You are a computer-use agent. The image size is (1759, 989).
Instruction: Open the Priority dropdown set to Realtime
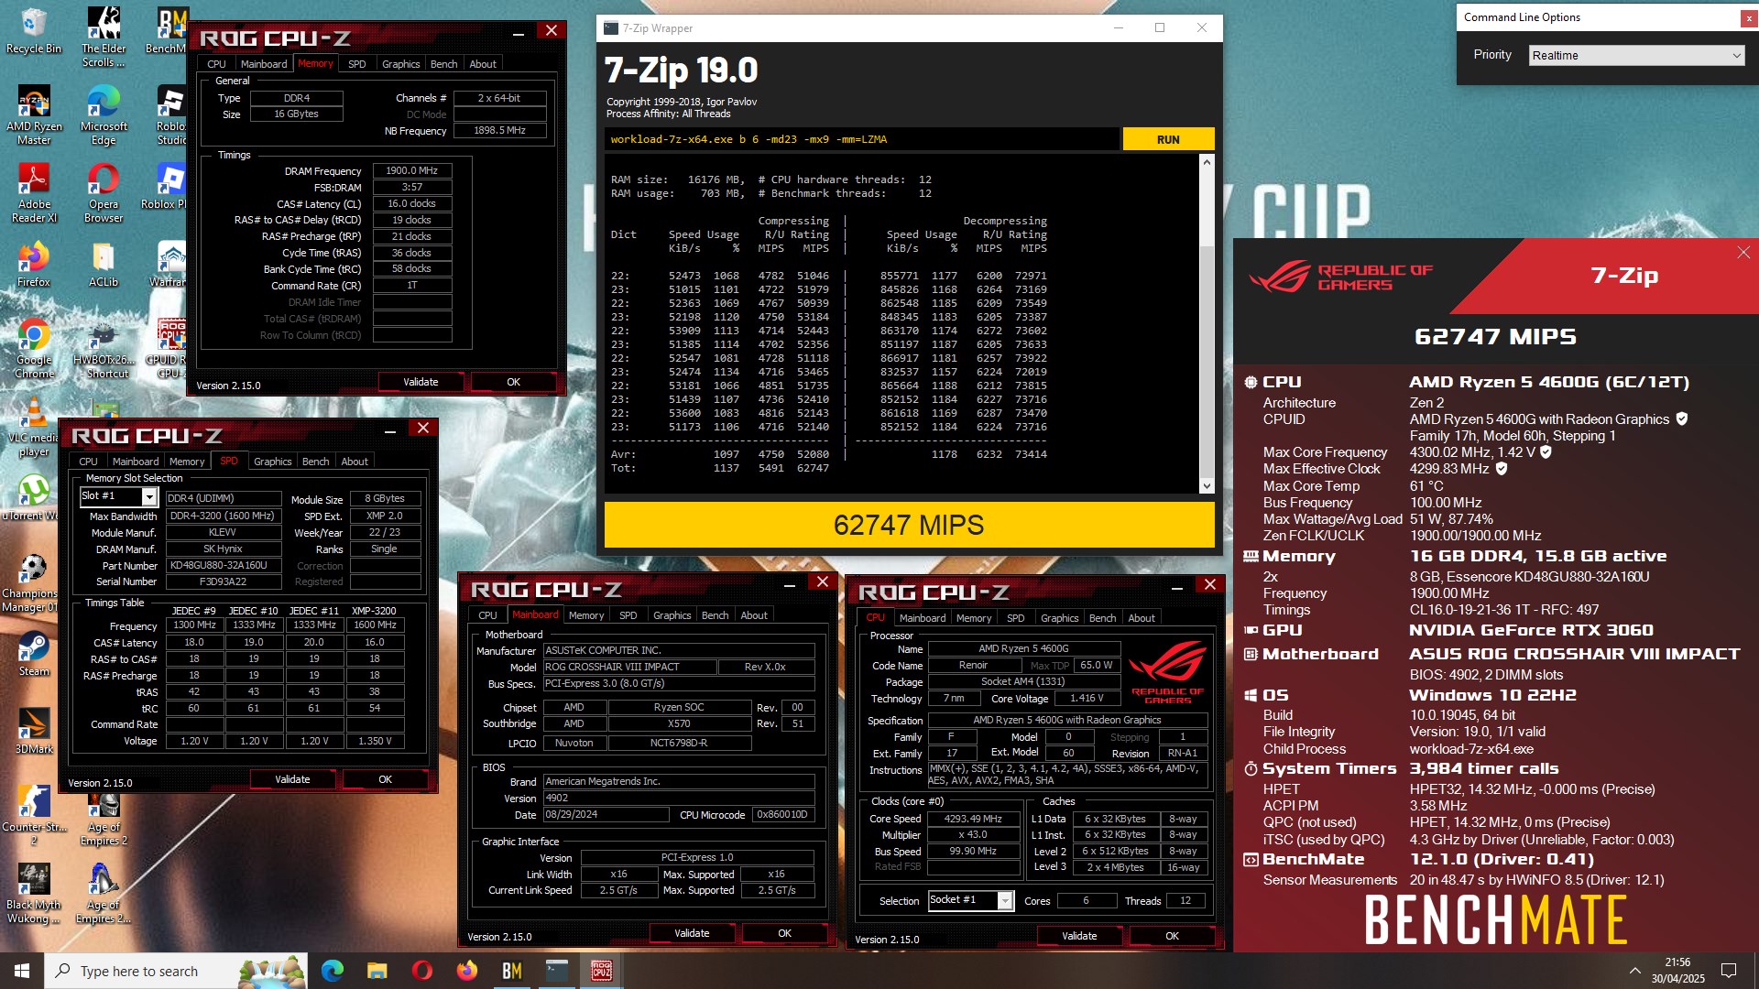pyautogui.click(x=1636, y=55)
